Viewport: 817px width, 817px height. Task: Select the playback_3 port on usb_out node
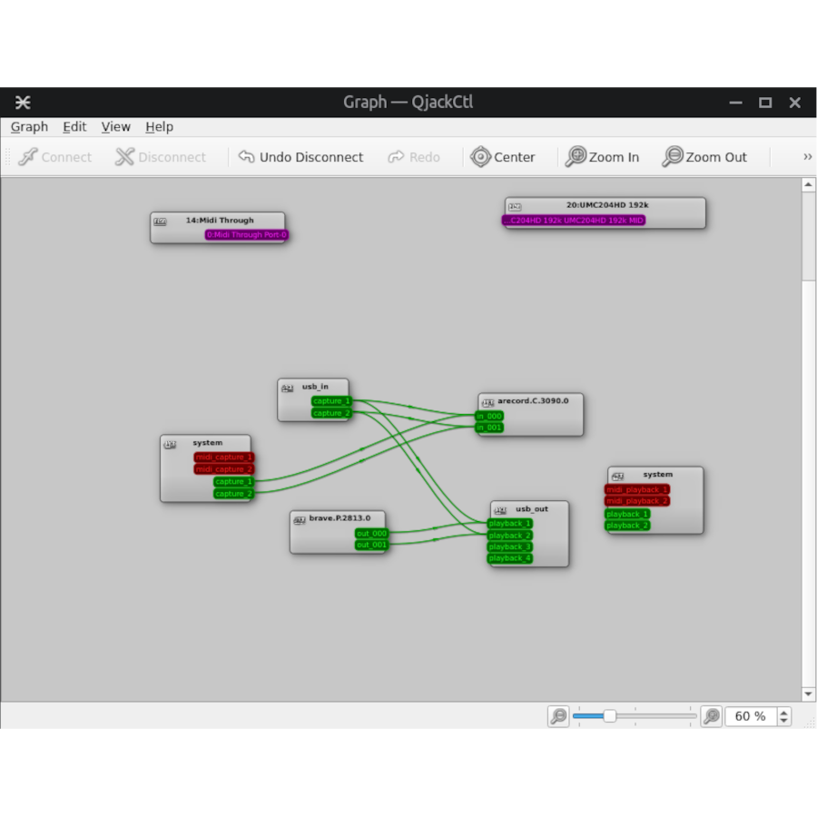[x=507, y=546]
